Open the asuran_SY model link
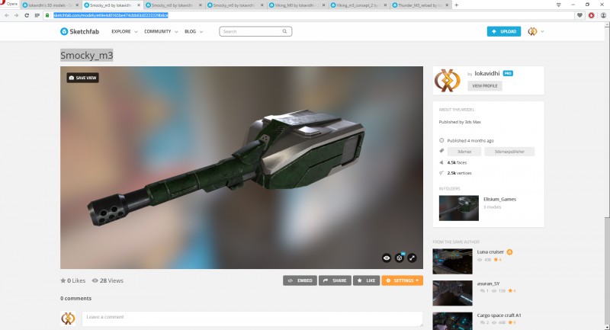 point(488,284)
